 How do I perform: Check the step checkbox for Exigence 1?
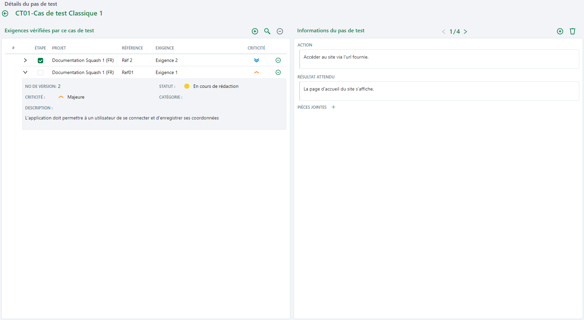coord(40,73)
